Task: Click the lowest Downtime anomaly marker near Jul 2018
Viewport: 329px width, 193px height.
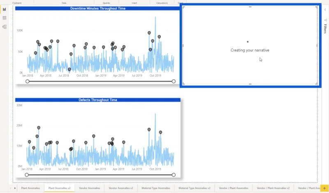Action: 69,69
